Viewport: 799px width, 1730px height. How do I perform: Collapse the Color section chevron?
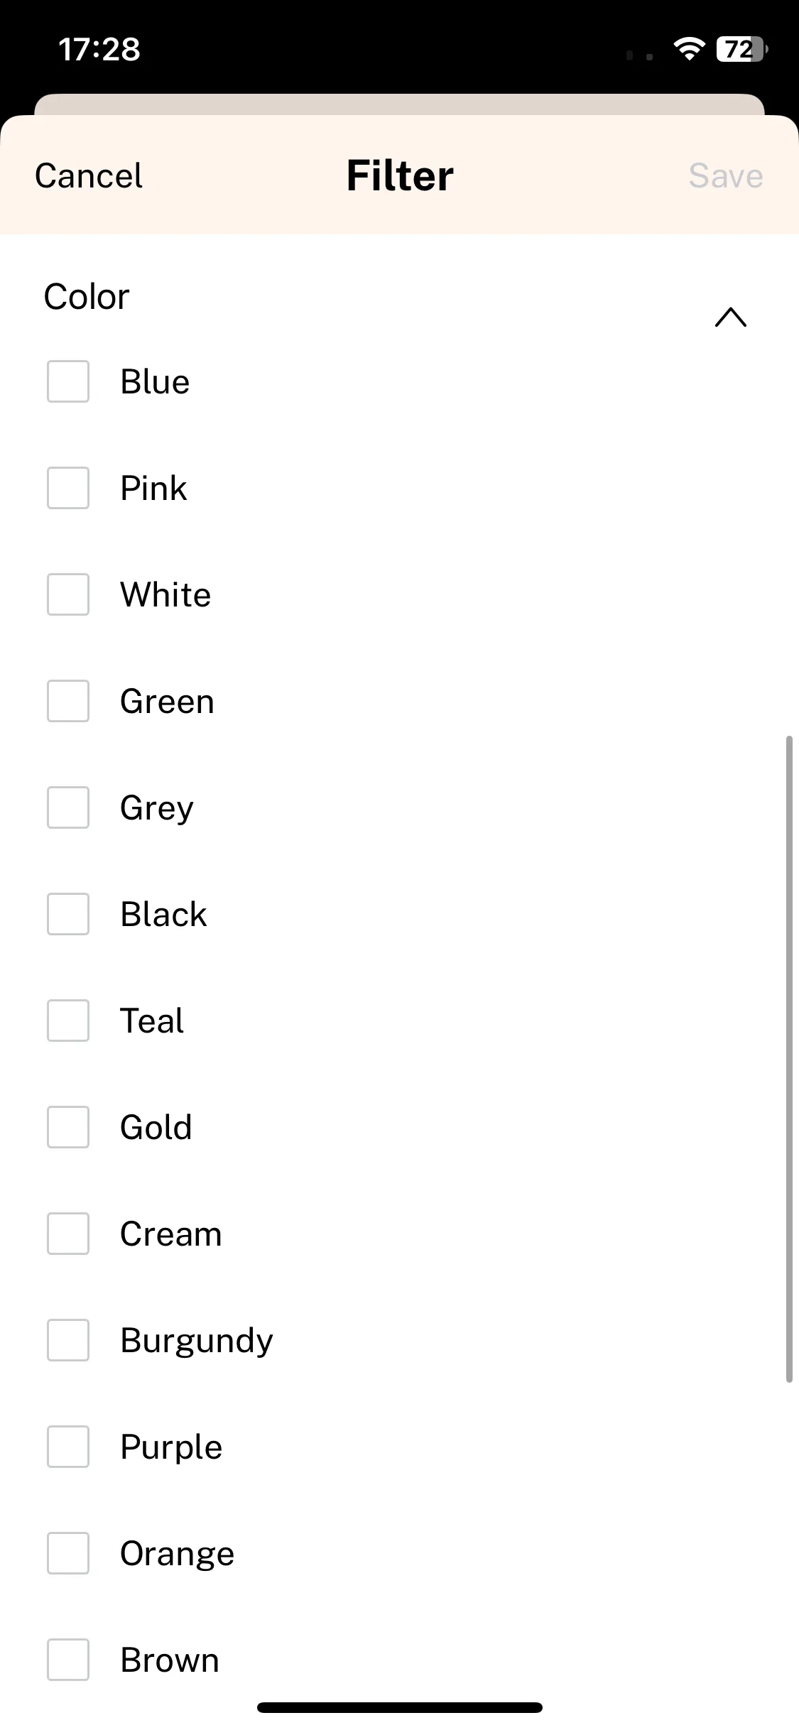pos(731,317)
